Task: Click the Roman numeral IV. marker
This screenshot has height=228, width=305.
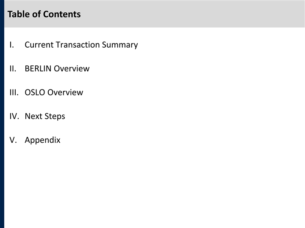Action: [x=14, y=116]
